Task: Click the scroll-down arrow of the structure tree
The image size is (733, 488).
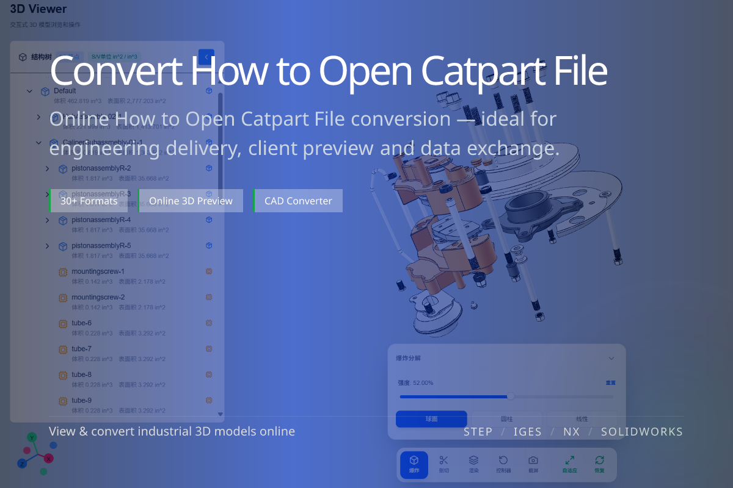Action: 221,414
